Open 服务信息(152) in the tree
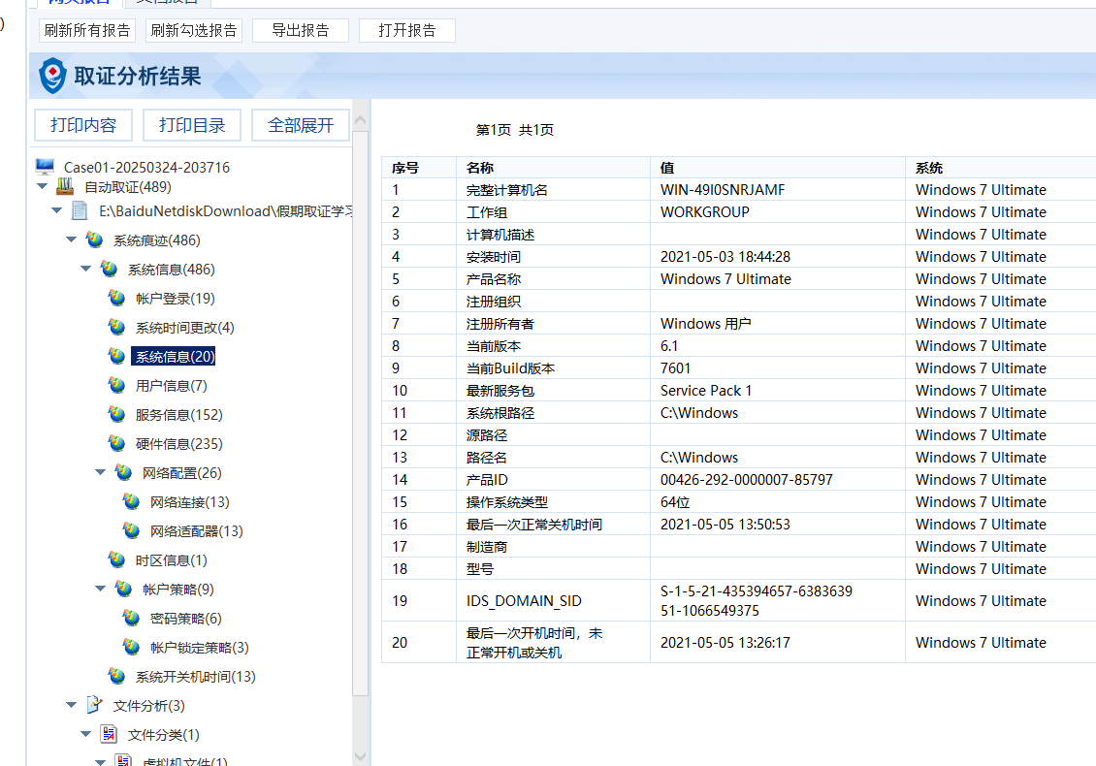 tap(178, 415)
